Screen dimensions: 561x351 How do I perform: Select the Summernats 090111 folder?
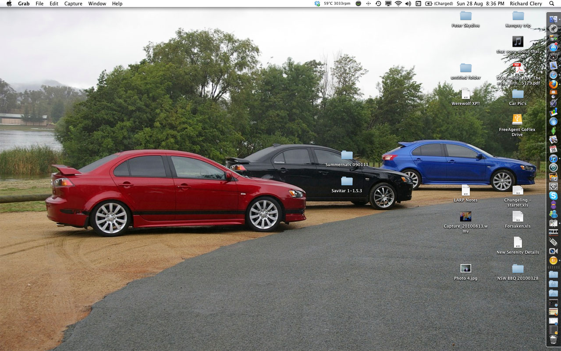click(347, 155)
